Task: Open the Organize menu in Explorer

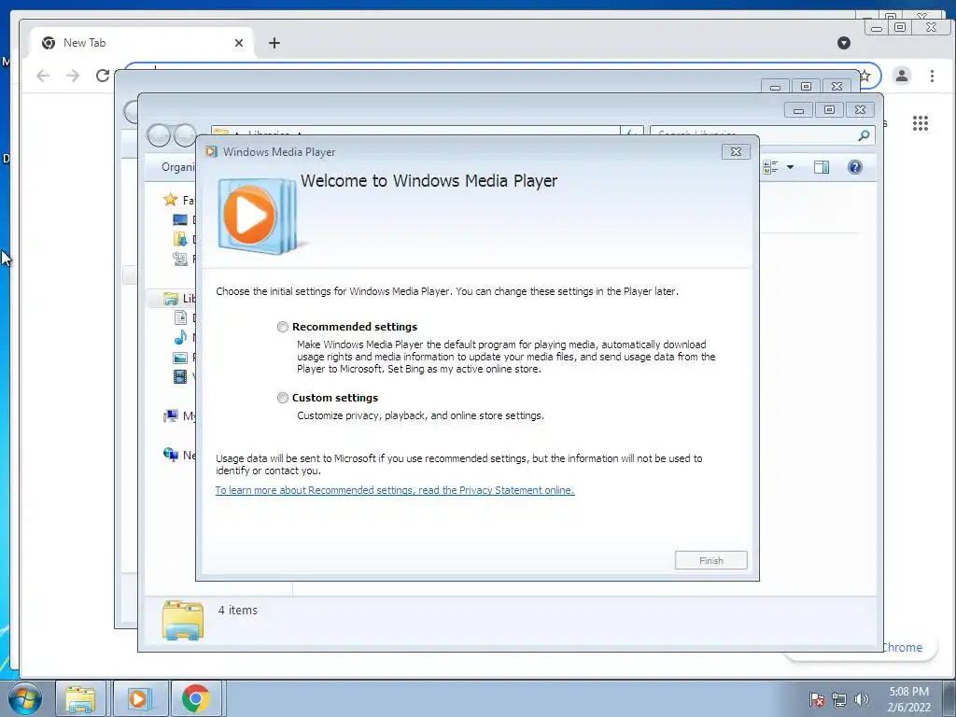Action: [178, 167]
